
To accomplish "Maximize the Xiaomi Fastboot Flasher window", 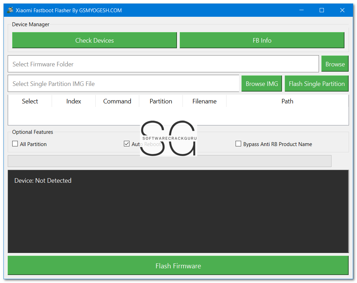I will pos(322,10).
